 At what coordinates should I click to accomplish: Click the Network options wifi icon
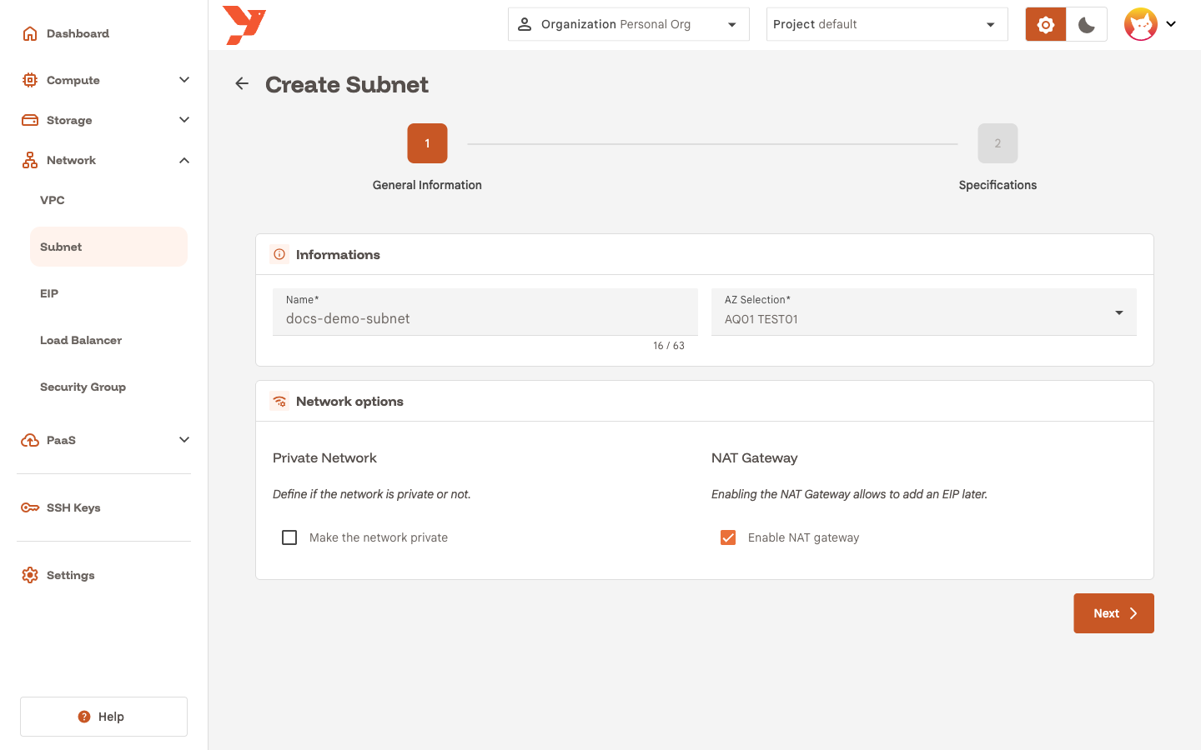tap(279, 401)
